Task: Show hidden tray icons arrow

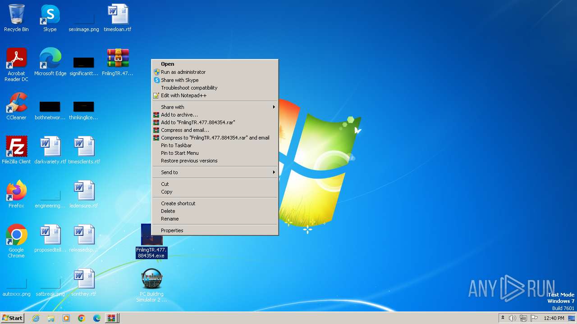Action: pyautogui.click(x=503, y=318)
